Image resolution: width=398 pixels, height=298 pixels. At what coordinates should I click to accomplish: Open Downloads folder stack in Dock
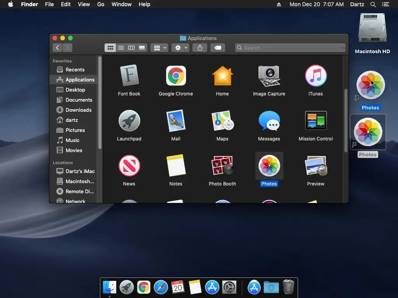point(271,288)
